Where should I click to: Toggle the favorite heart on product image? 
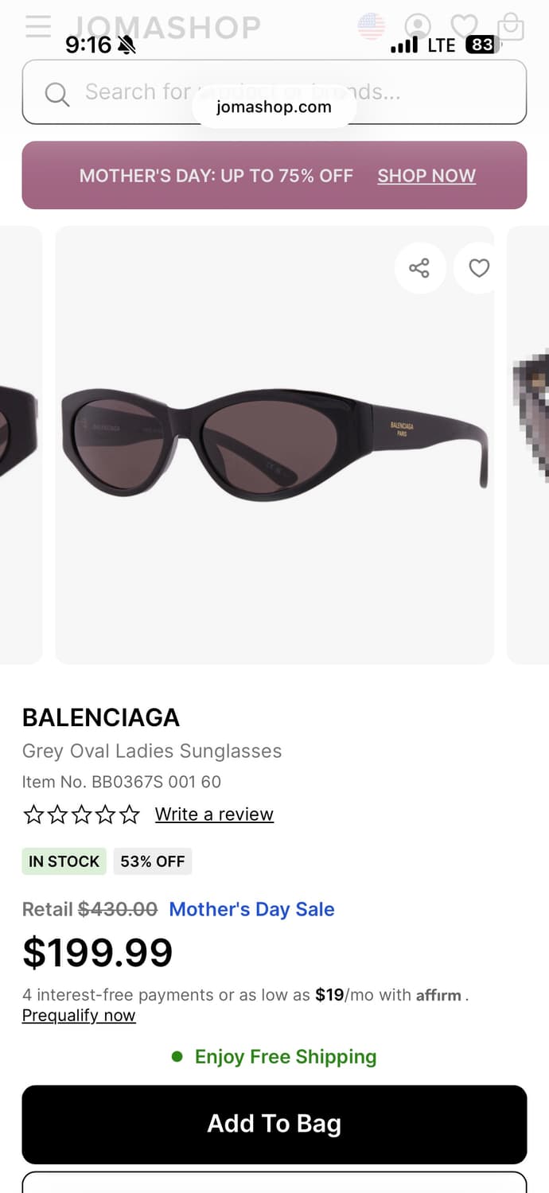[x=479, y=268]
